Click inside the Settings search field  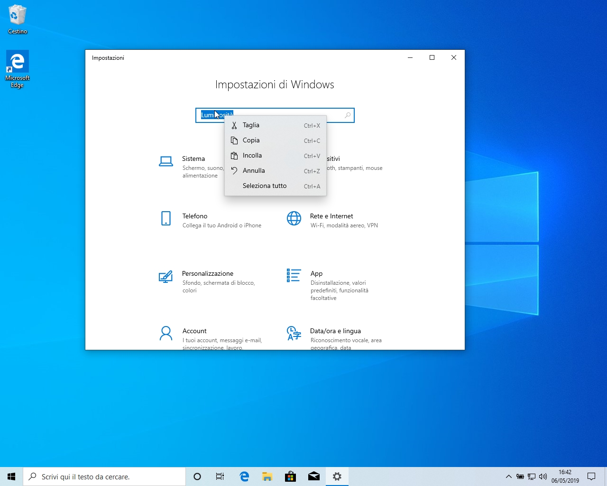click(275, 115)
